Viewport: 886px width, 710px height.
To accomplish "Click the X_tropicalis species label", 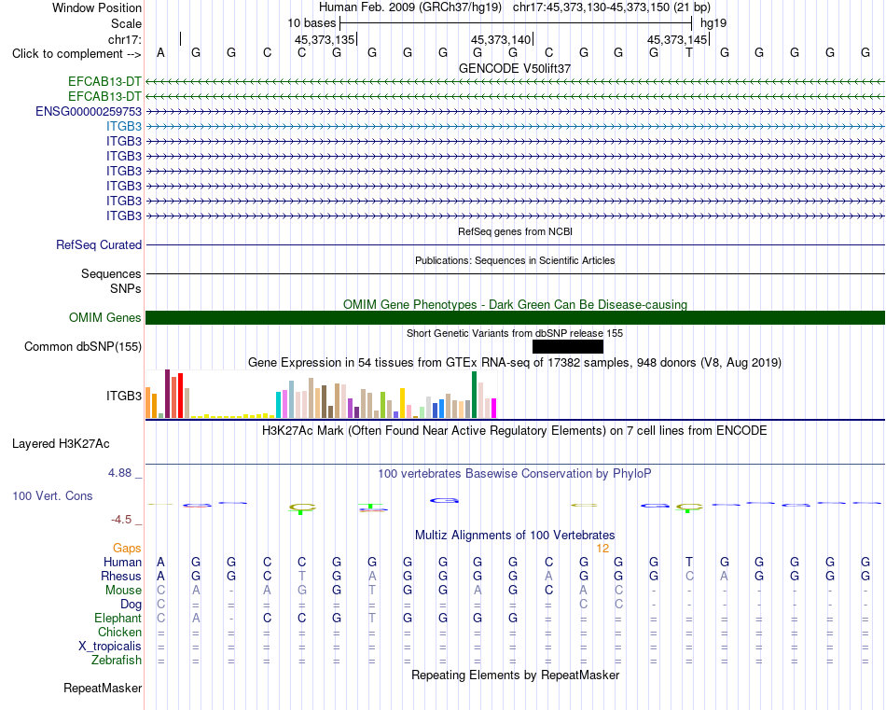I will pos(110,647).
